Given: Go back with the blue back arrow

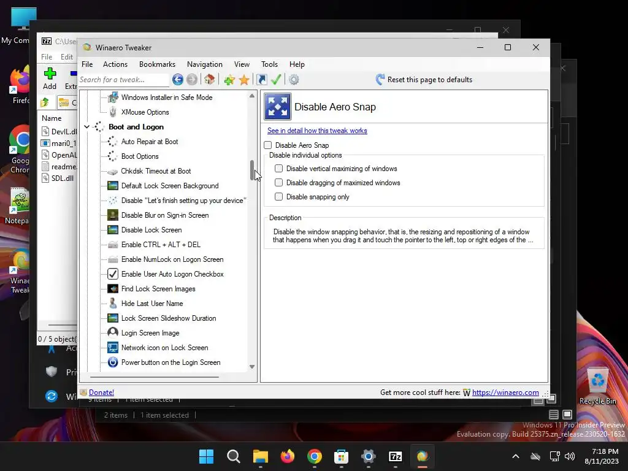Looking at the screenshot, I should [177, 80].
